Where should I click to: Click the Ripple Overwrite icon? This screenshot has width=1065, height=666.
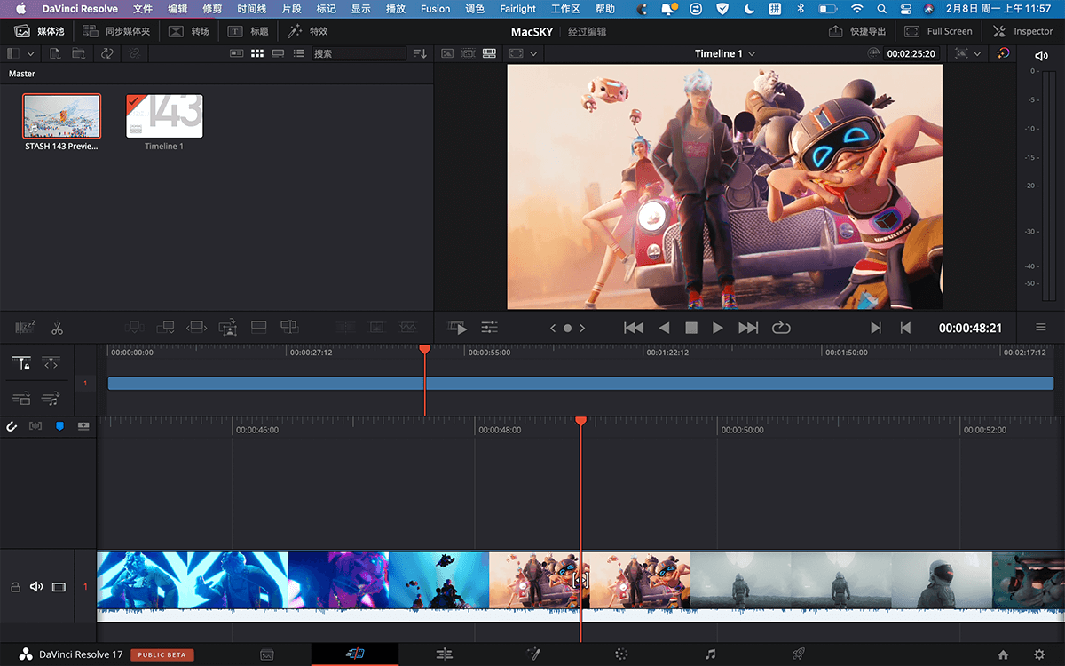tap(196, 328)
